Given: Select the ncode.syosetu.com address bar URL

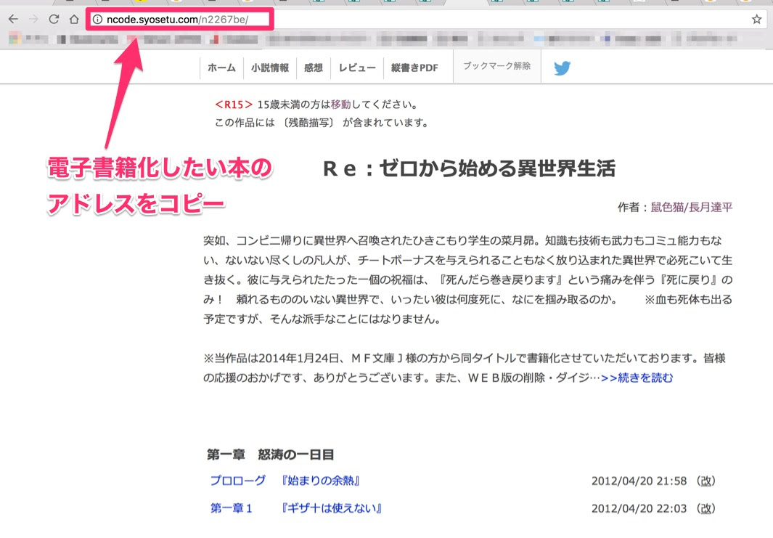Looking at the screenshot, I should tap(178, 19).
